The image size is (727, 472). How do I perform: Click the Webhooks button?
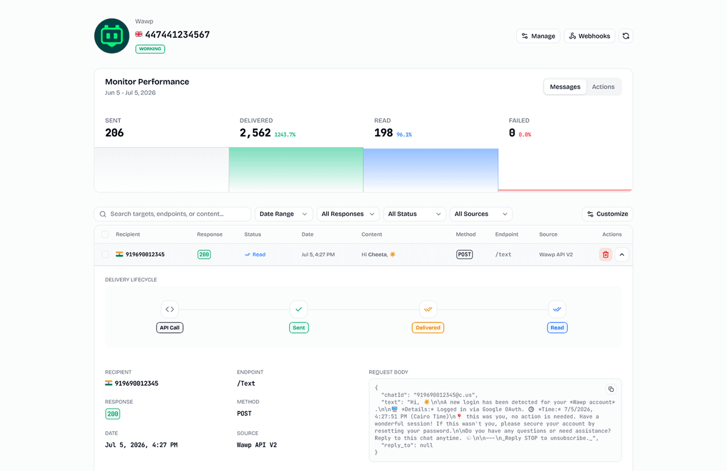tap(590, 36)
